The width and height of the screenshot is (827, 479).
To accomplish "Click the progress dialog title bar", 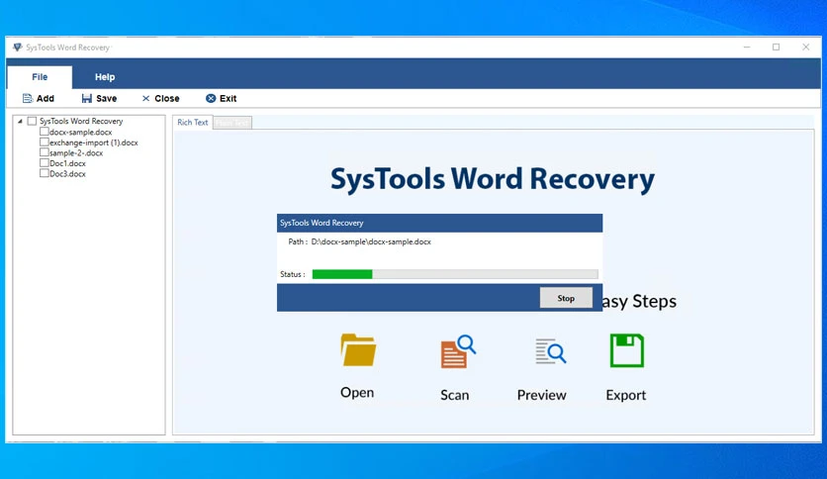I will click(439, 223).
